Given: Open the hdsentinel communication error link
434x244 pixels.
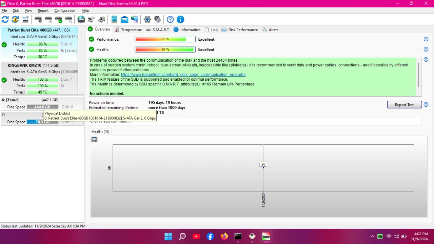Looking at the screenshot, I should point(183,75).
